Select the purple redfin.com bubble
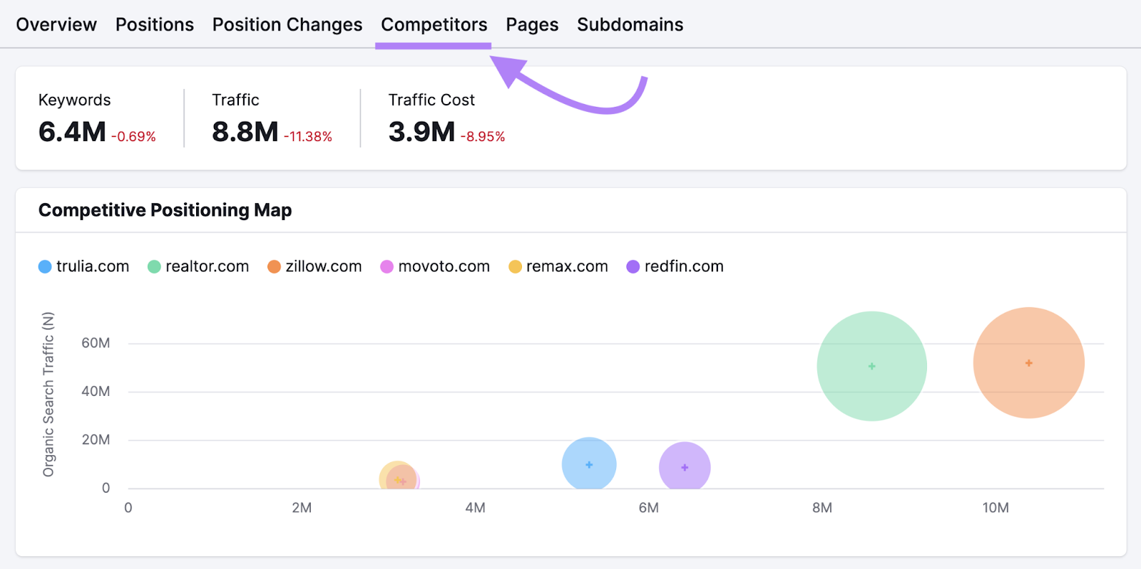The image size is (1141, 569). 685,466
